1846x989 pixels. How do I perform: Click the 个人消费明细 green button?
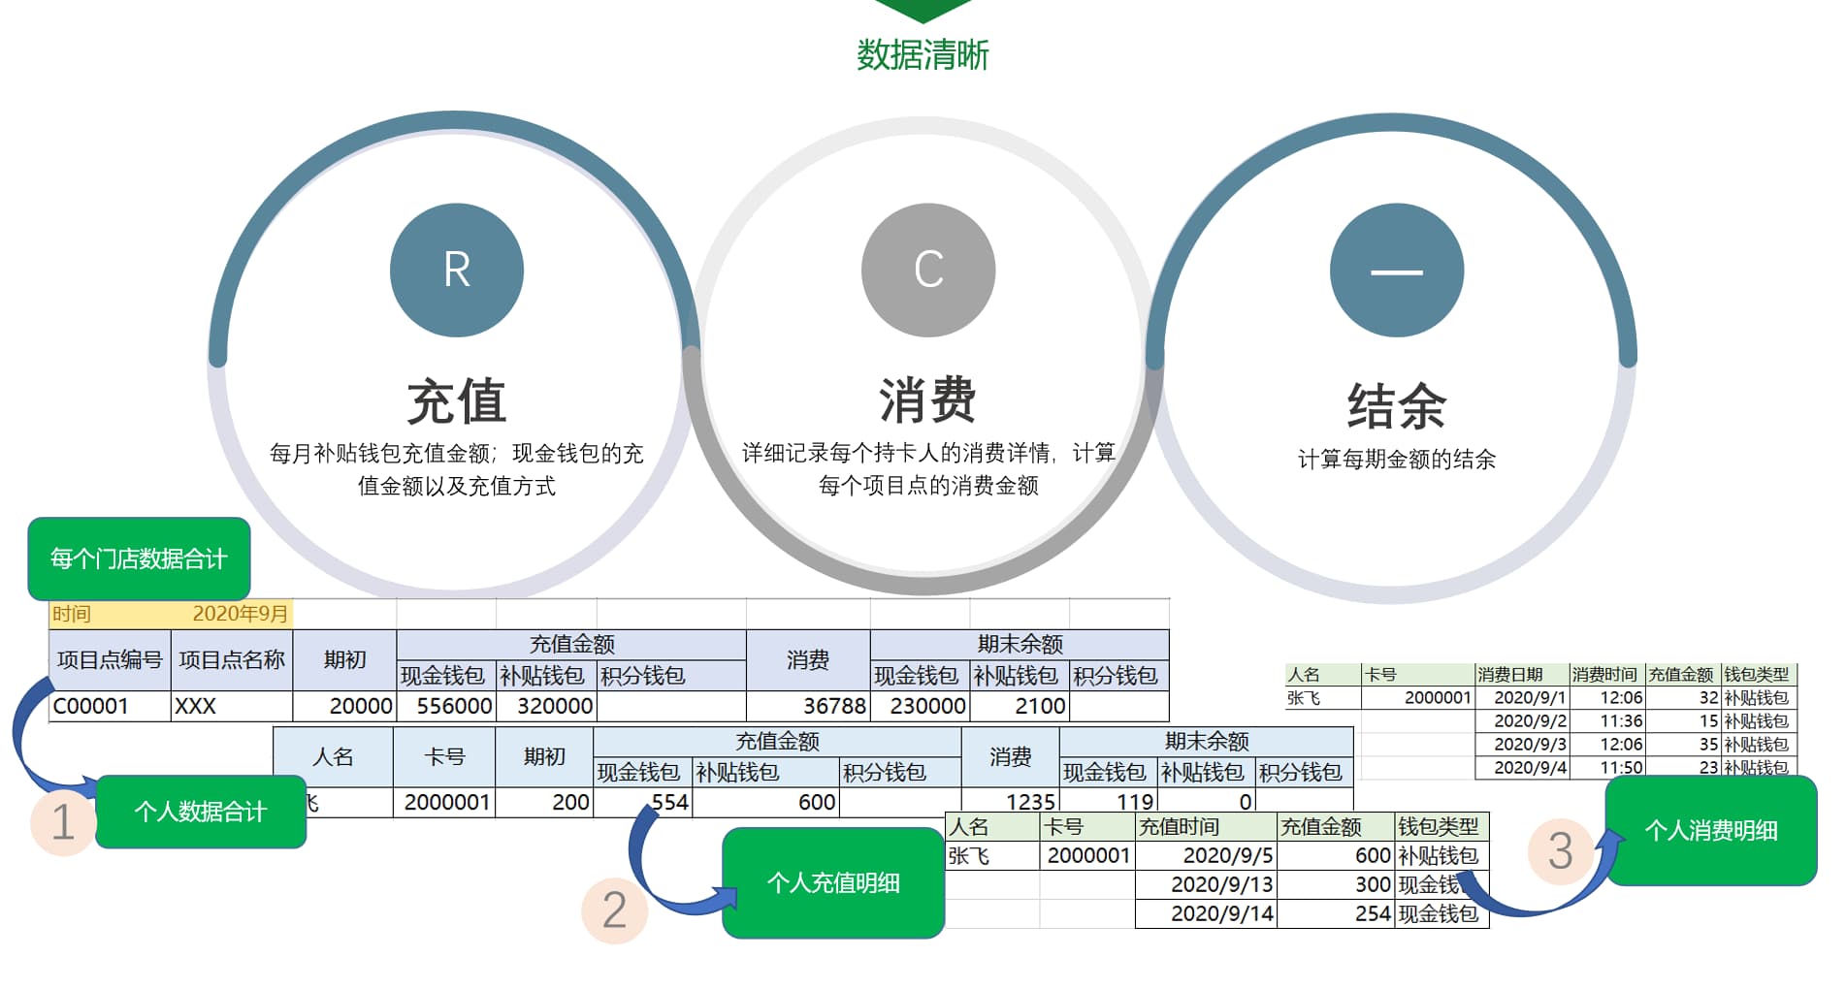[x=1710, y=832]
